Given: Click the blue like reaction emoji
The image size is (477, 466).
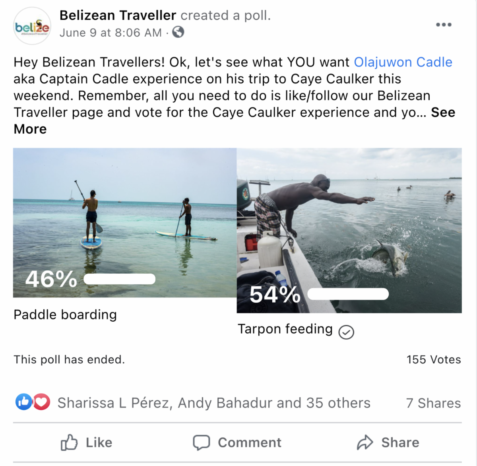Looking at the screenshot, I should point(23,402).
